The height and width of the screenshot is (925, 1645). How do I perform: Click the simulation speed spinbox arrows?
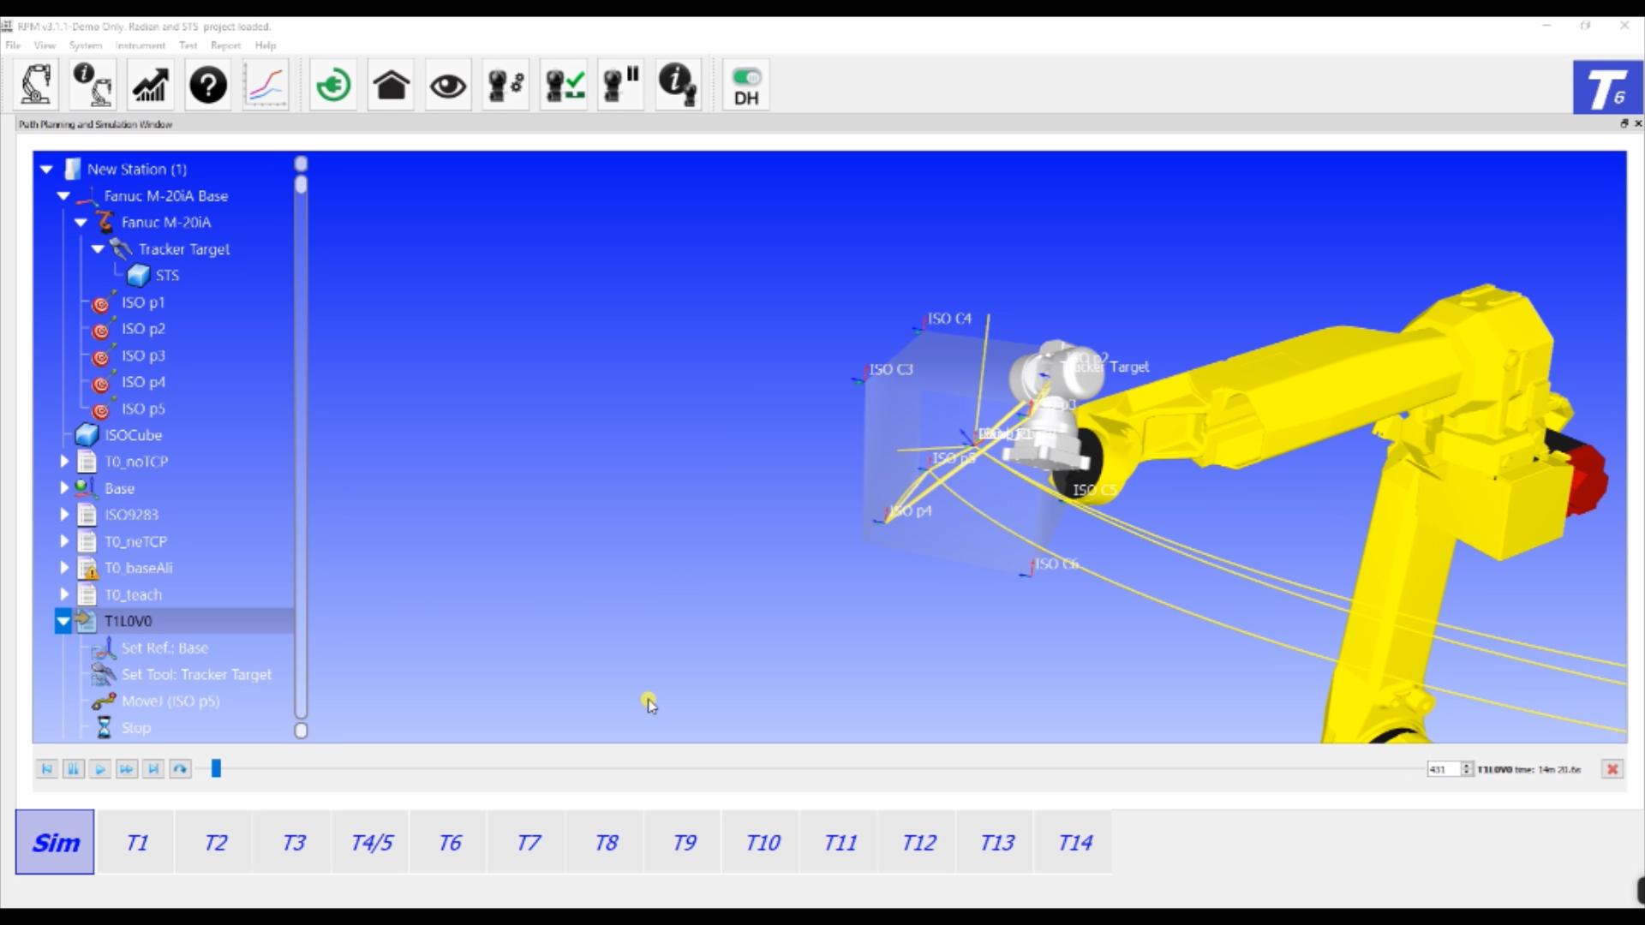pos(1467,769)
